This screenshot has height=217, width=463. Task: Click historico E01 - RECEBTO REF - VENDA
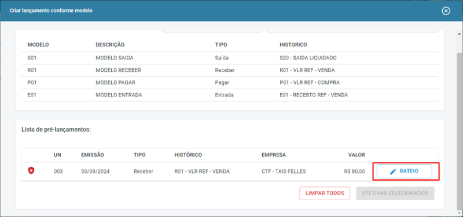(314, 95)
